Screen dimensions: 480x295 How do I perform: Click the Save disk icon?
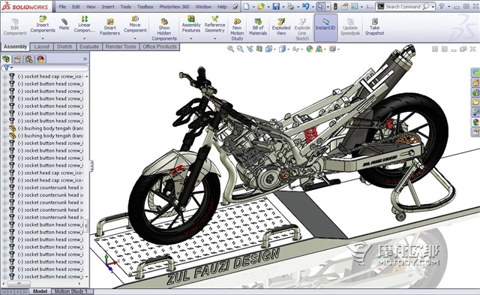click(x=276, y=7)
